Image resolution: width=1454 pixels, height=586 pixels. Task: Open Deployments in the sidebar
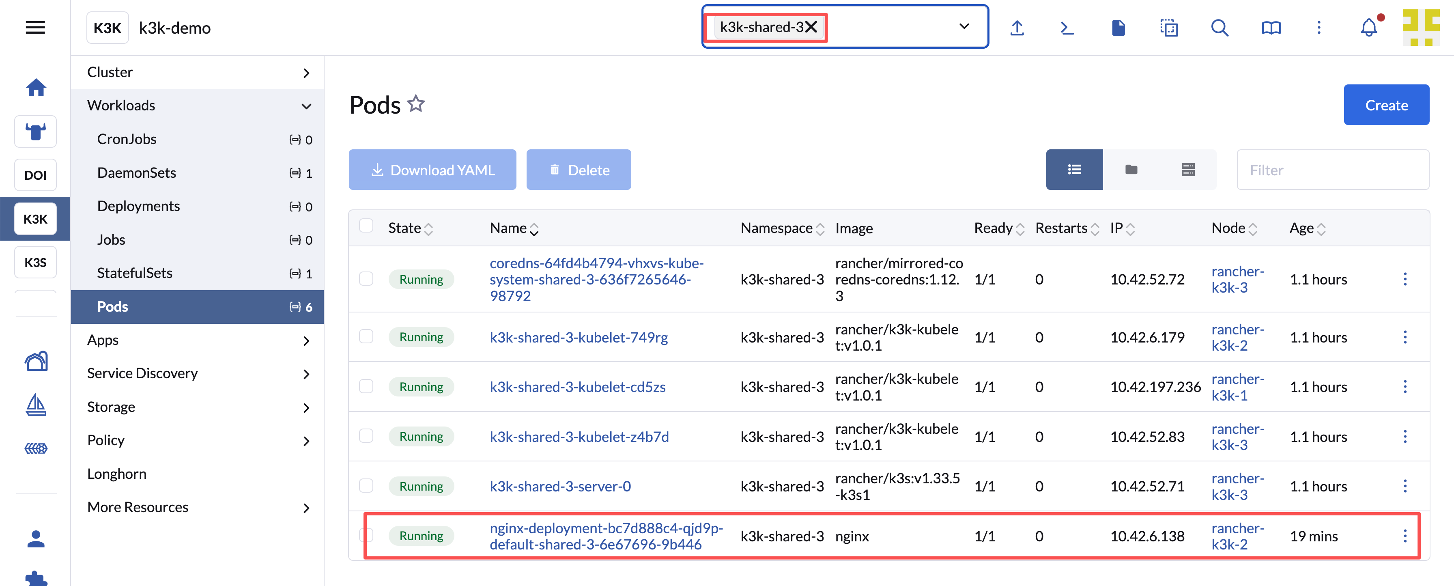[x=138, y=206]
